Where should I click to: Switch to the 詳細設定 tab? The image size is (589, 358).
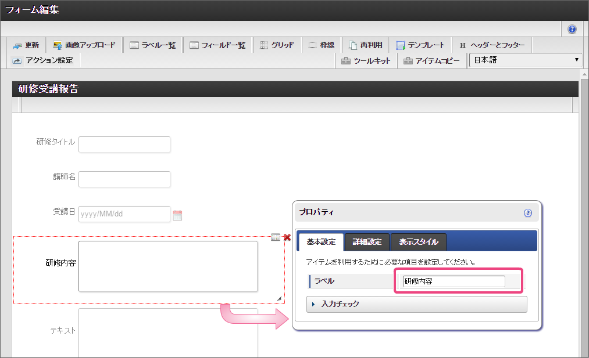[367, 242]
